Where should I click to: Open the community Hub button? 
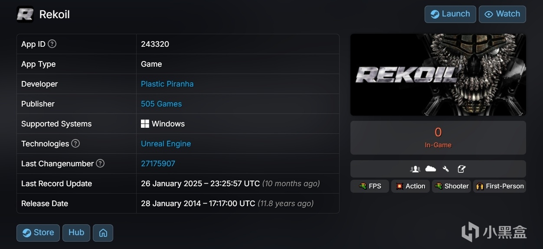pyautogui.click(x=76, y=233)
